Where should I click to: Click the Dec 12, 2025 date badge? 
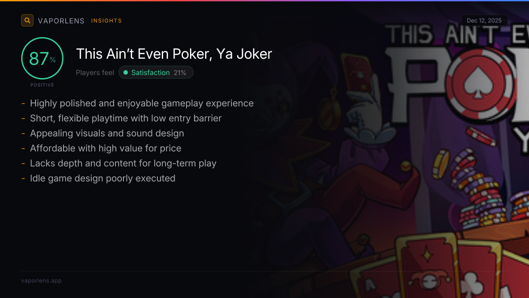tap(484, 21)
